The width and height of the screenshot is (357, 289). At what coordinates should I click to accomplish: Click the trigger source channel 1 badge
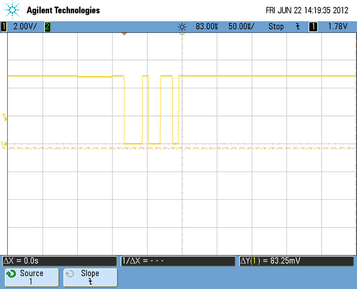click(313, 27)
